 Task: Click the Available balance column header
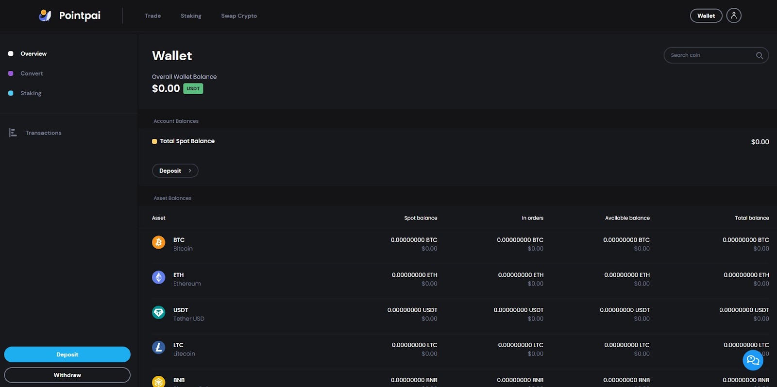(627, 218)
